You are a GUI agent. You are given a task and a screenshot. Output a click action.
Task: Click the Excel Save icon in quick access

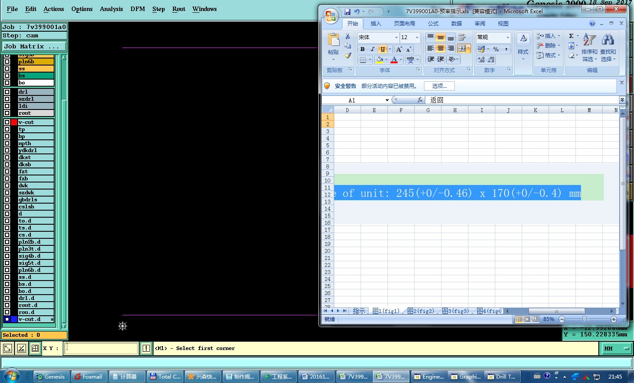347,11
